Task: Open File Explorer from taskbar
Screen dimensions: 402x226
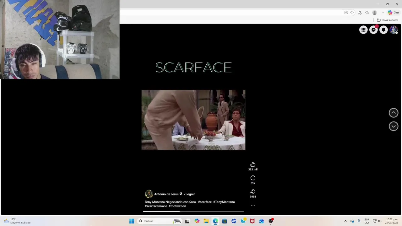Action: coord(206,221)
